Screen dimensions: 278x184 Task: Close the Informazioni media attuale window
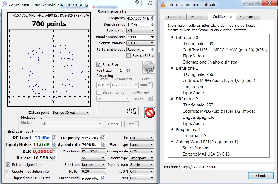pos(269,3)
